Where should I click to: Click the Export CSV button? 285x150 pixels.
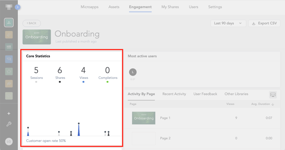[x=264, y=23]
